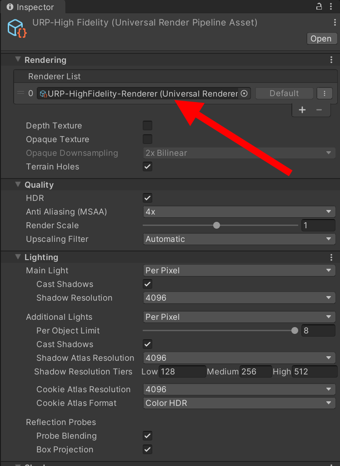This screenshot has width=340, height=466.
Task: Click the Inspector lock icon
Action: 319,6
